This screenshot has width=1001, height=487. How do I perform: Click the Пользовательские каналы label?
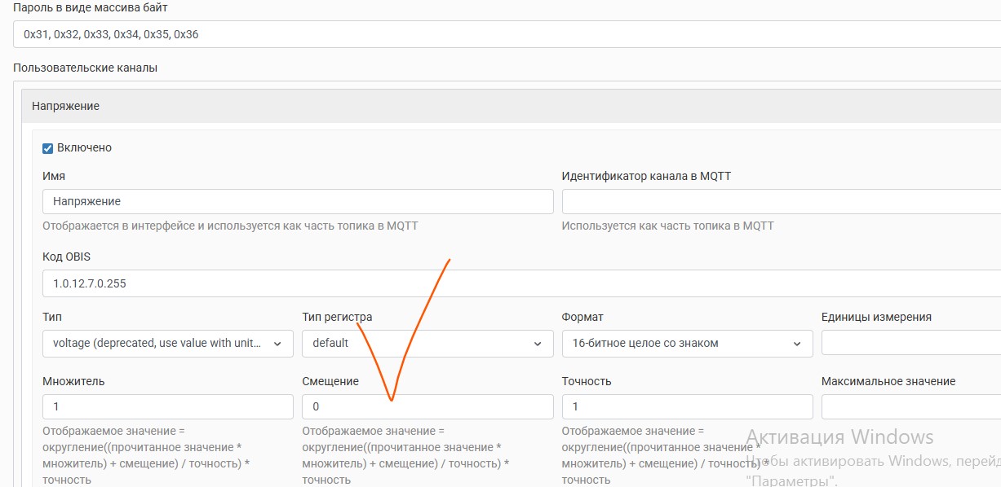pyautogui.click(x=86, y=68)
